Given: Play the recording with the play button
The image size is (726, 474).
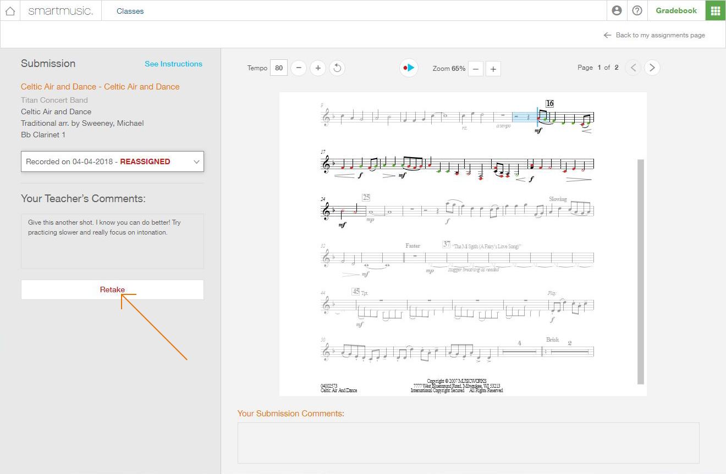Looking at the screenshot, I should (409, 68).
